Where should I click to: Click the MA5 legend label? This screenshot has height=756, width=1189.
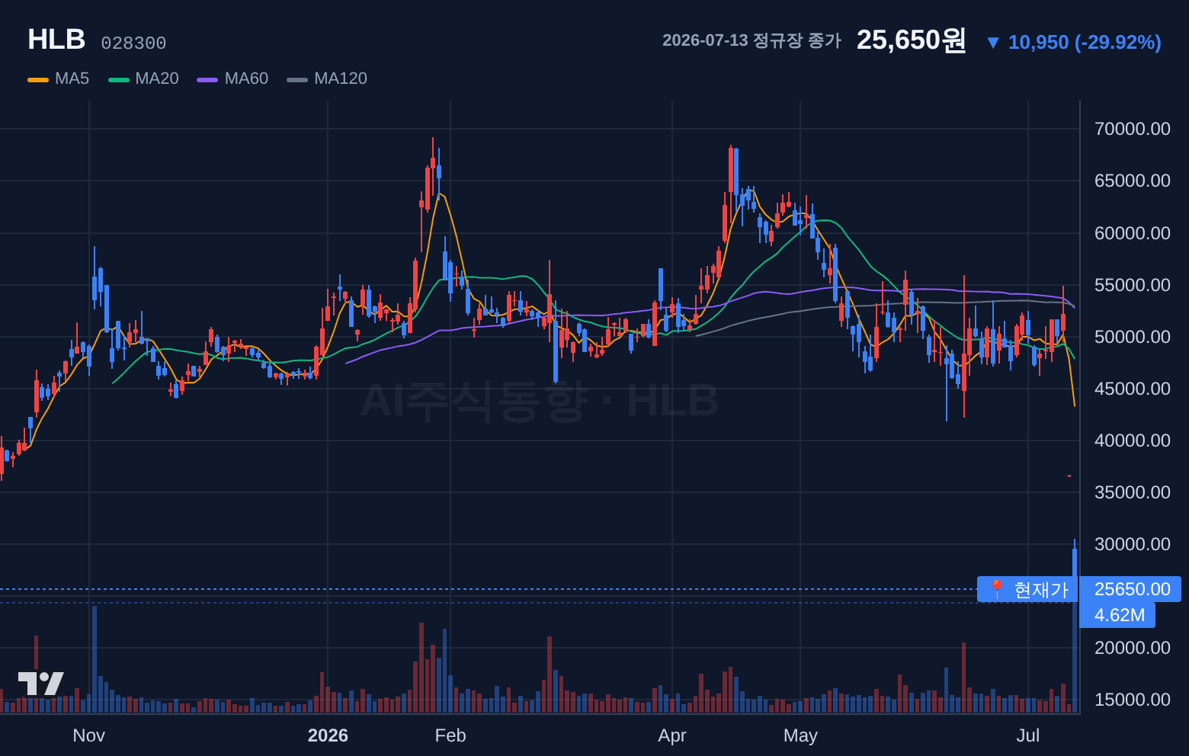pyautogui.click(x=72, y=78)
